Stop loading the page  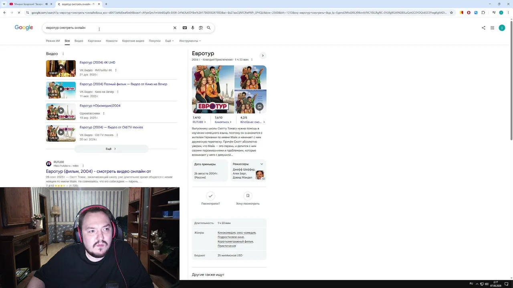click(x=19, y=13)
